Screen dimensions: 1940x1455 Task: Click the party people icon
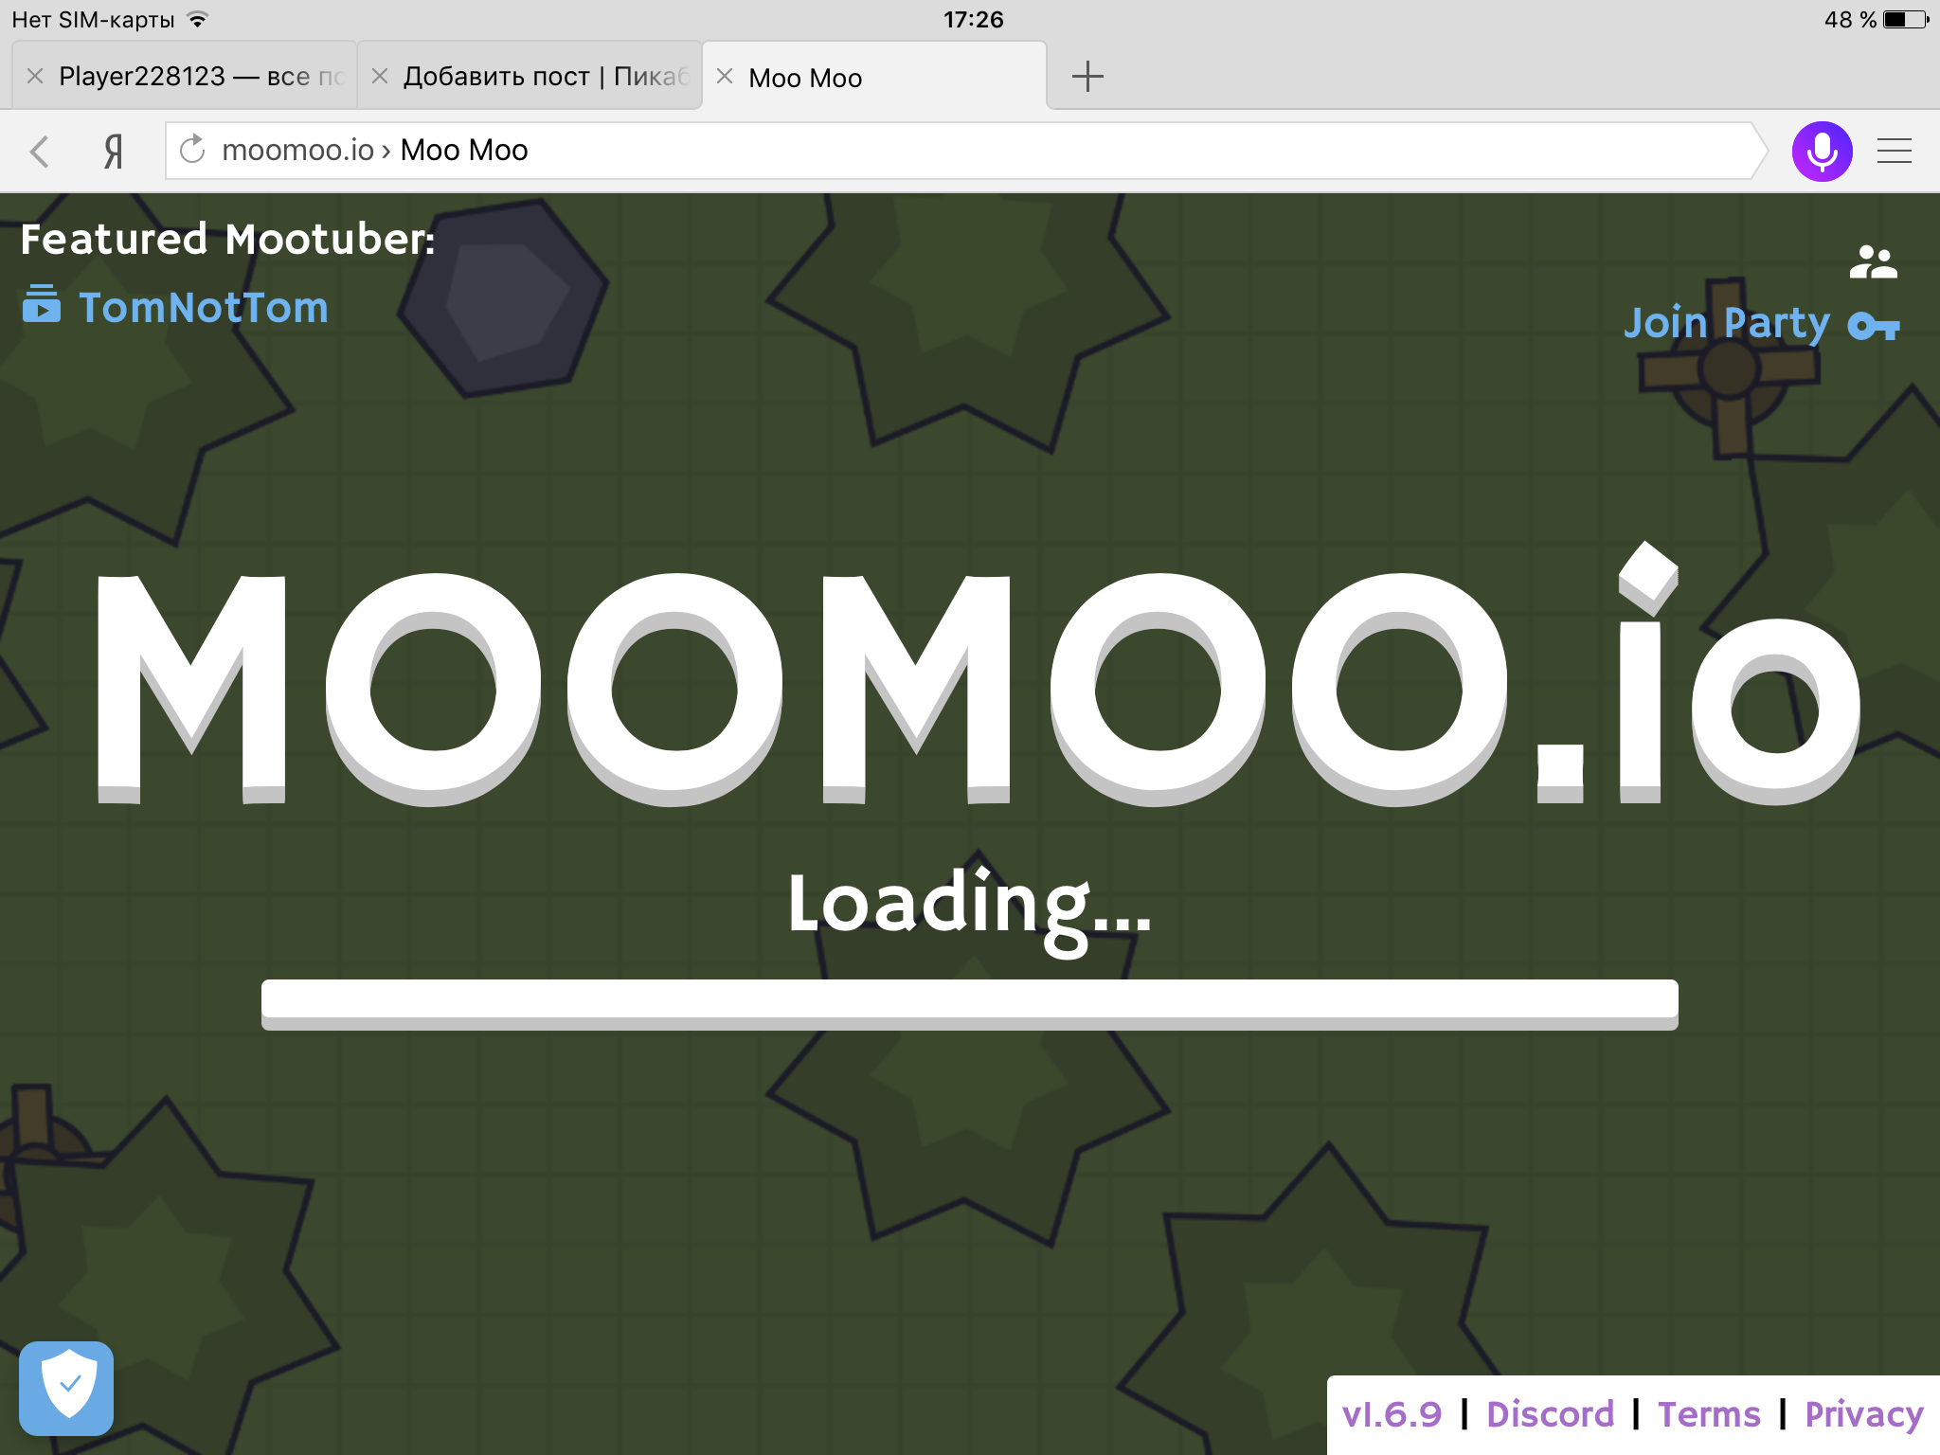[1873, 262]
